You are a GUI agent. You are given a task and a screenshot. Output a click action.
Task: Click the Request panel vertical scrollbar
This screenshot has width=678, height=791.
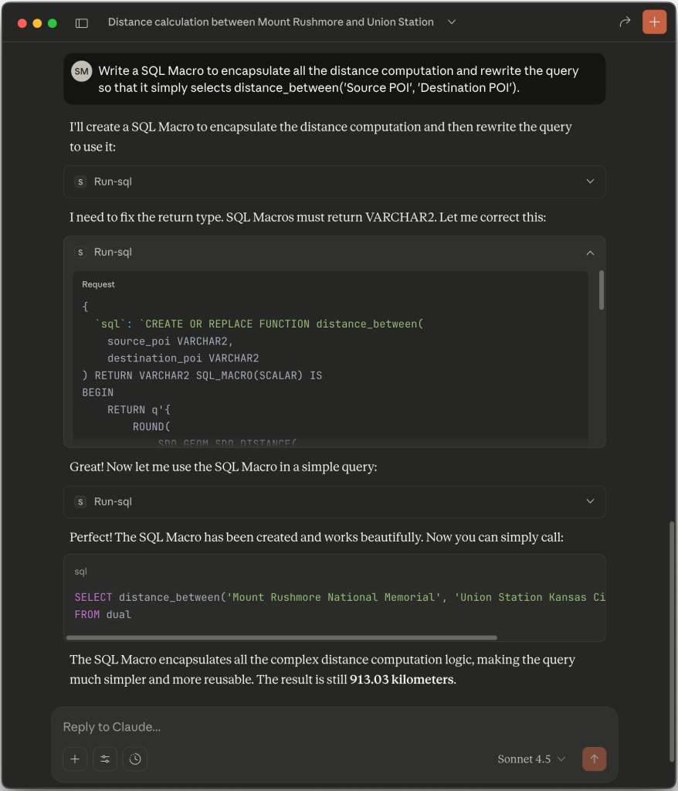[602, 291]
